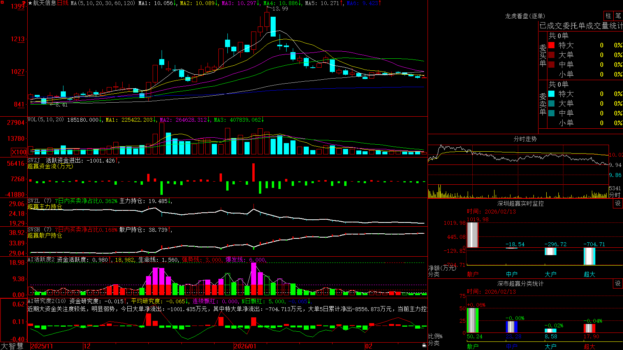Open the SVZJ 活跃资金进出 indicator selector

click(71, 160)
